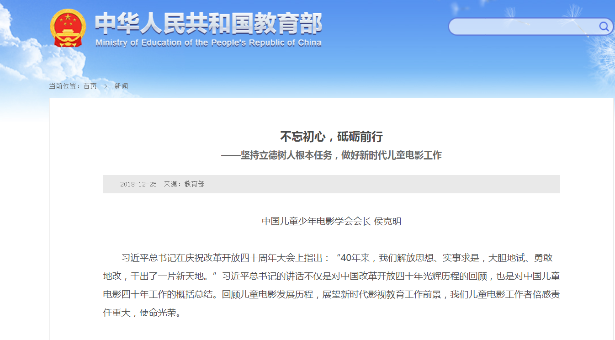Click inside the search input box
The height and width of the screenshot is (340, 615).
[521, 27]
